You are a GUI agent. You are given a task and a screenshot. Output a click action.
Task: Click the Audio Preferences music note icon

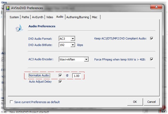click(x=19, y=28)
